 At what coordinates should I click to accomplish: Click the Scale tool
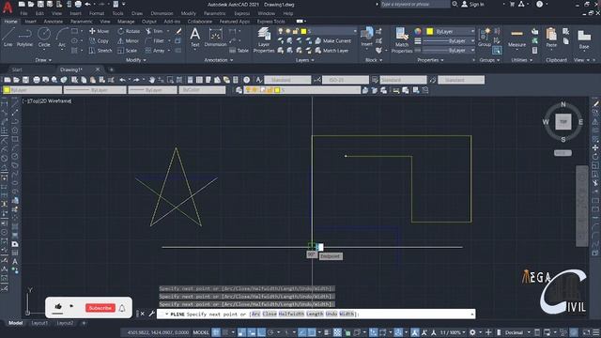[128, 50]
